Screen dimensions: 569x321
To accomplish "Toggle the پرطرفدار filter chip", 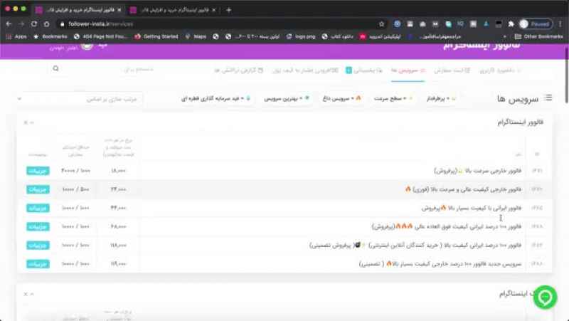I will 440,98.
